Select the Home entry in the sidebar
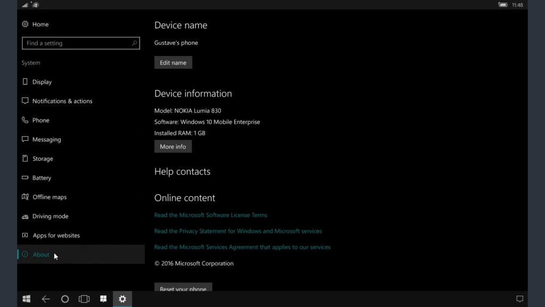This screenshot has height=307, width=545. pos(41,24)
